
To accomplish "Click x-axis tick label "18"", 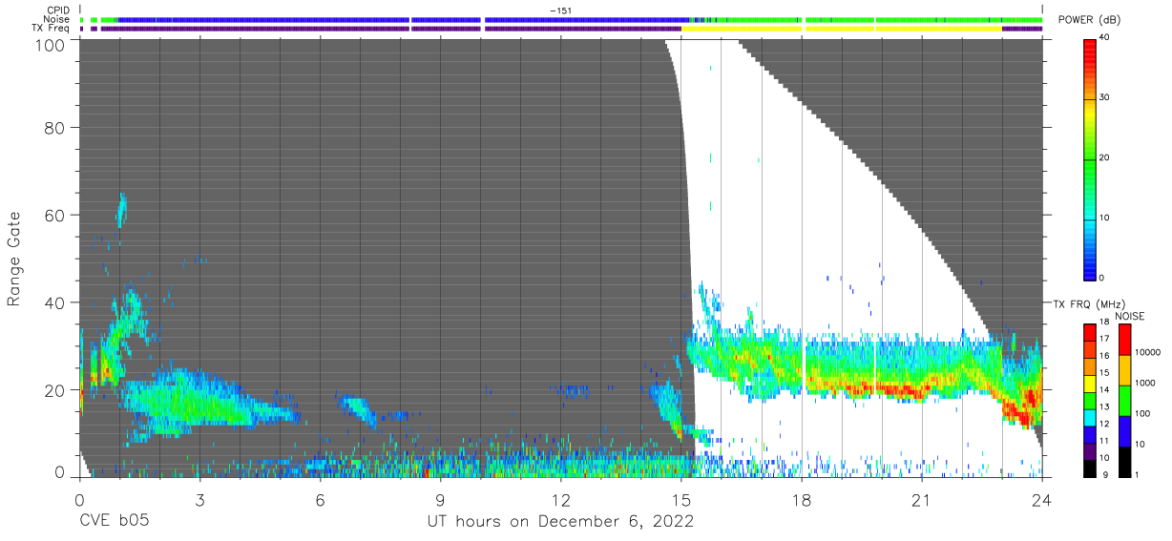I will pos(802,500).
